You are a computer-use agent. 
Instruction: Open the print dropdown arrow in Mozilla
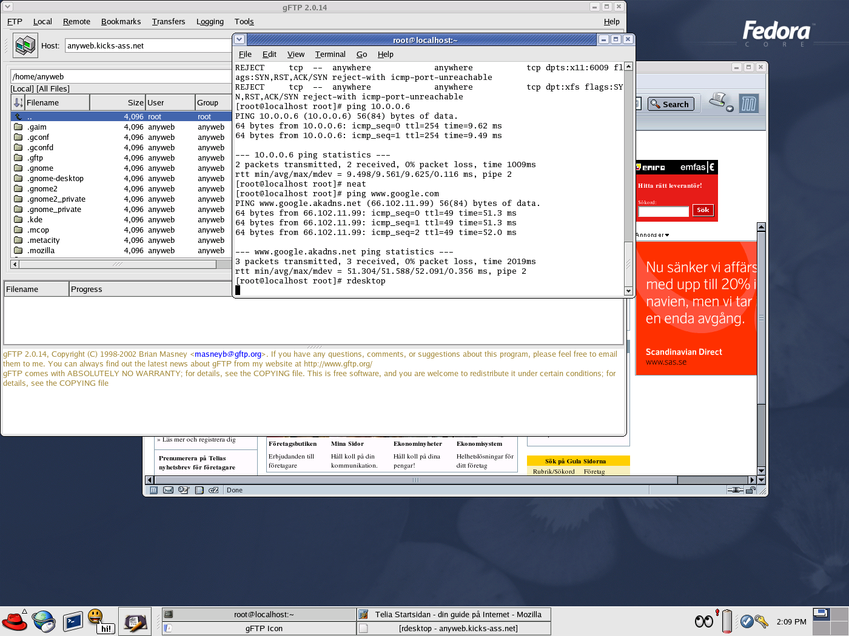(730, 108)
